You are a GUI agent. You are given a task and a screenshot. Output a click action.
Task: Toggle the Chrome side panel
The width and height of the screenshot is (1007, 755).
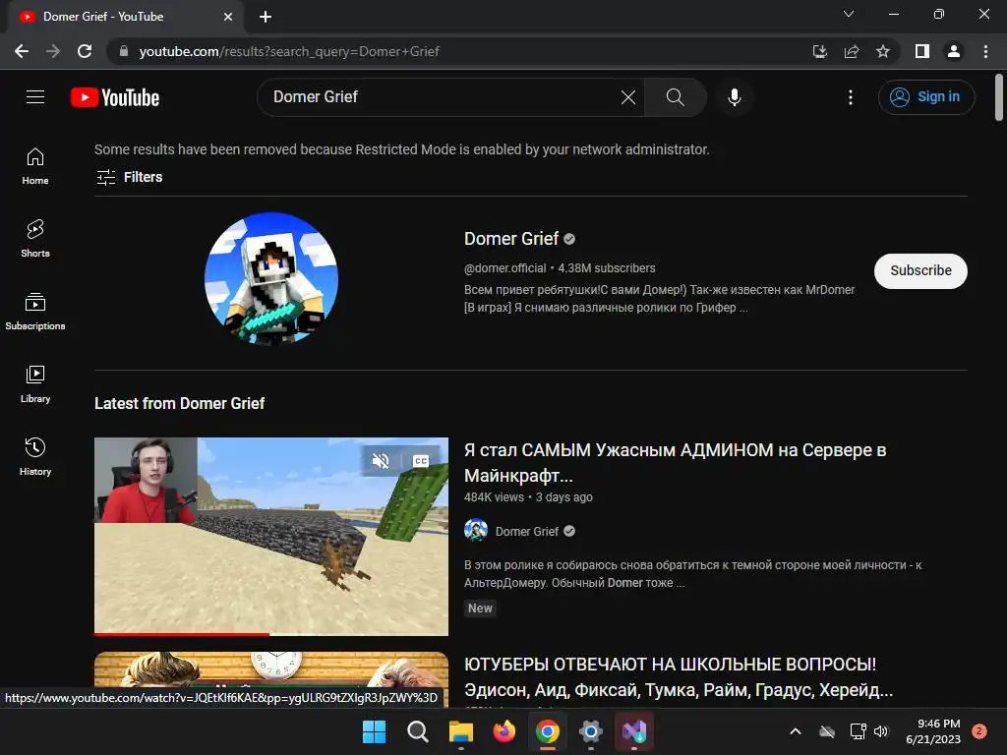click(x=922, y=51)
